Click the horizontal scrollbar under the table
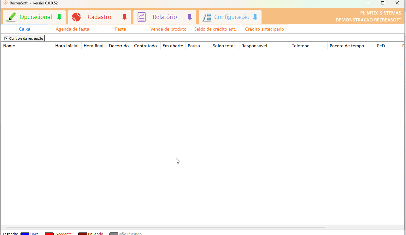Screen dimensions: 406x235 (x=165, y=227)
